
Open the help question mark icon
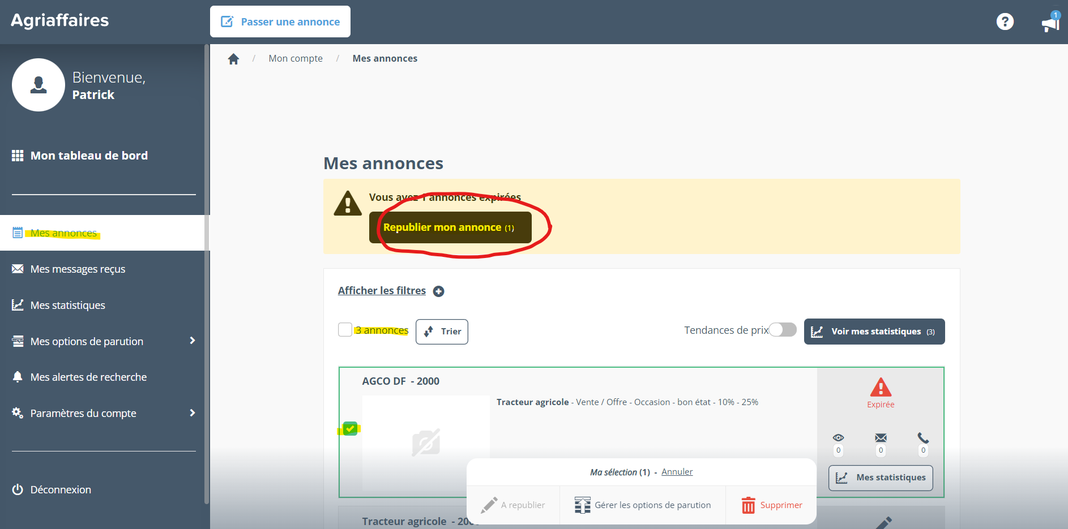pyautogui.click(x=1005, y=22)
